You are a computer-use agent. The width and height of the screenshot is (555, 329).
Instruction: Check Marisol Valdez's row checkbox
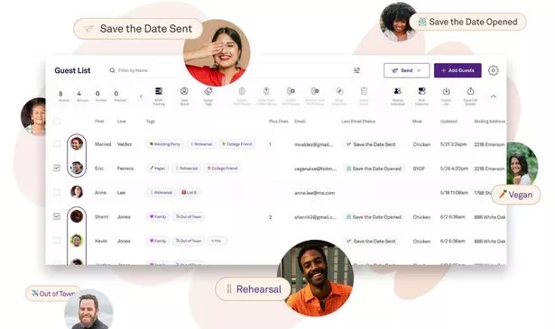[57, 144]
